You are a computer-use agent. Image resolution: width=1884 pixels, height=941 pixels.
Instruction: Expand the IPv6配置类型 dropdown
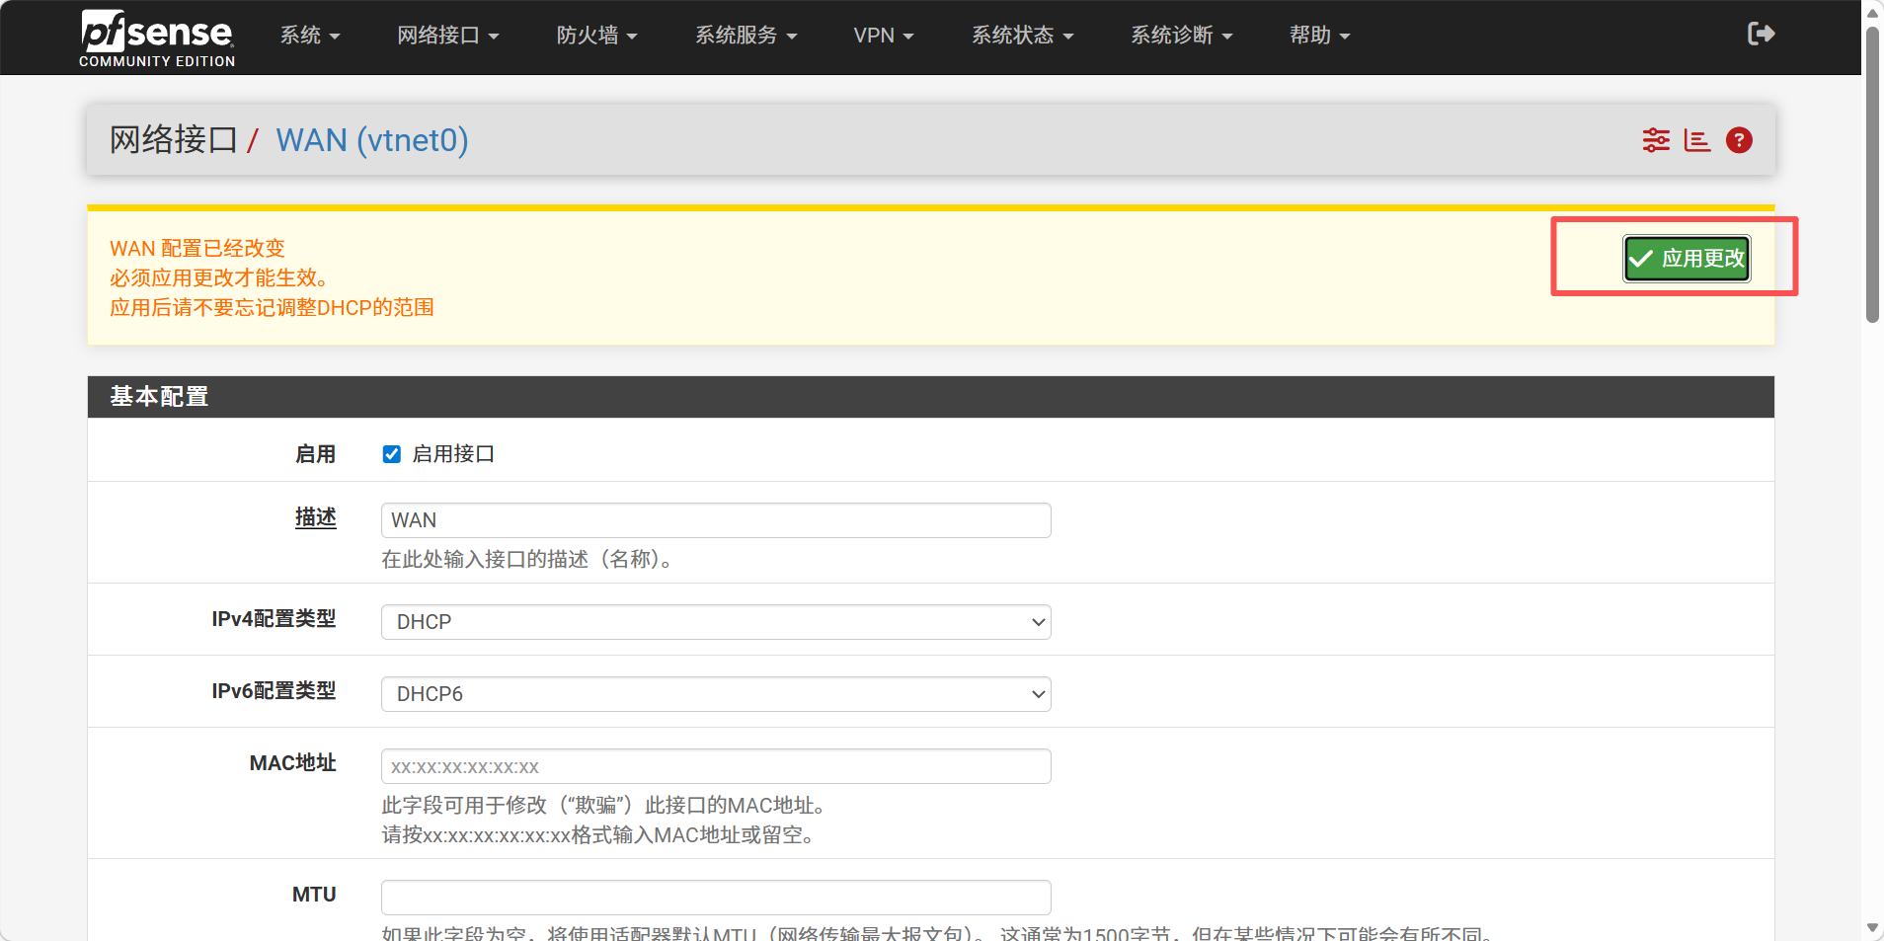(x=715, y=694)
